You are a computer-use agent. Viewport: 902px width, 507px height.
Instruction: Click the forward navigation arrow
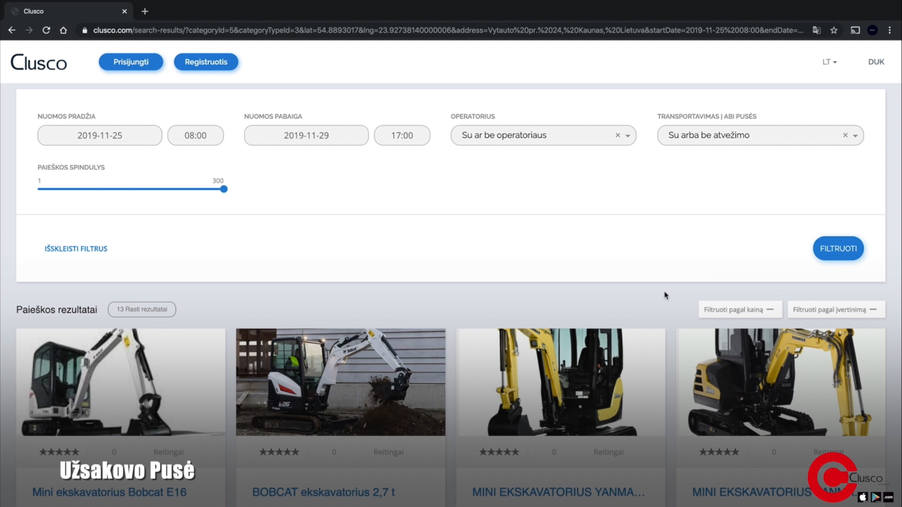(29, 30)
